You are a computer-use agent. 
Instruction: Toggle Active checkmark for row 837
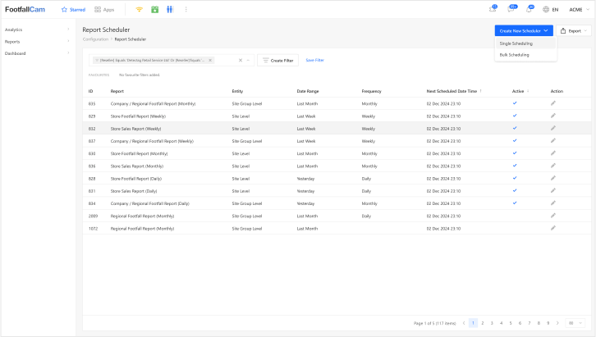(515, 141)
